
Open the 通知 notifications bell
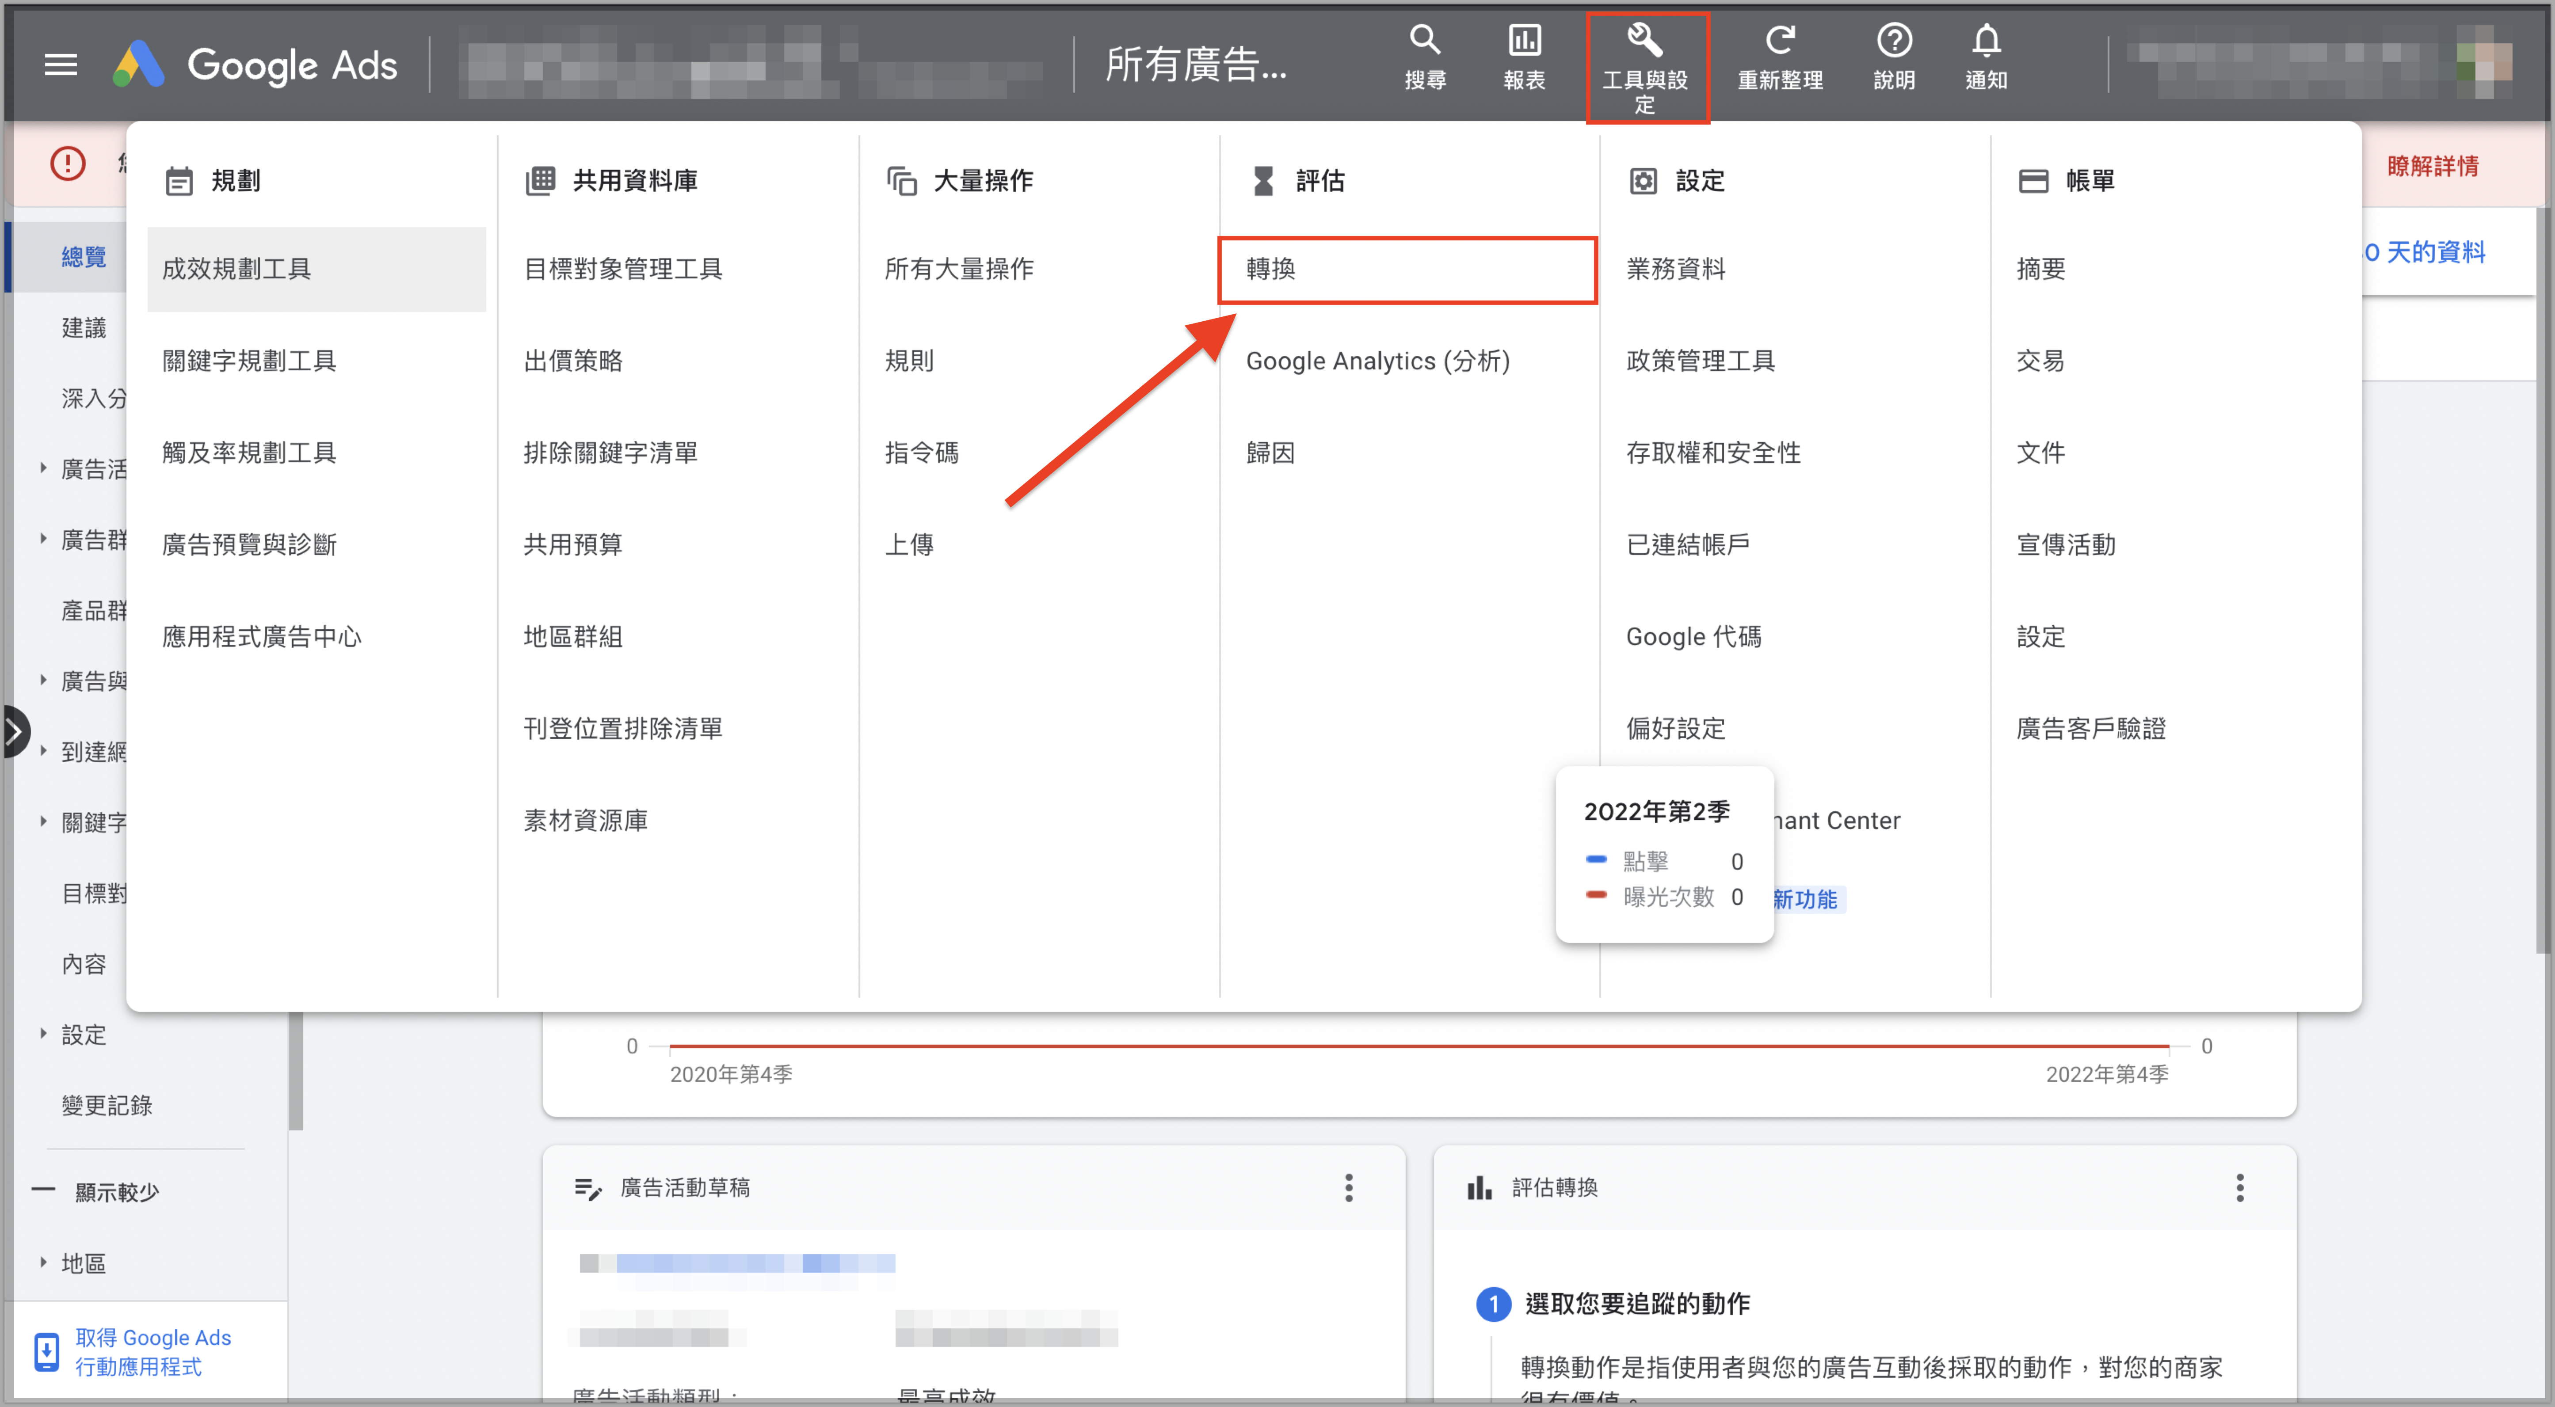coord(1987,58)
